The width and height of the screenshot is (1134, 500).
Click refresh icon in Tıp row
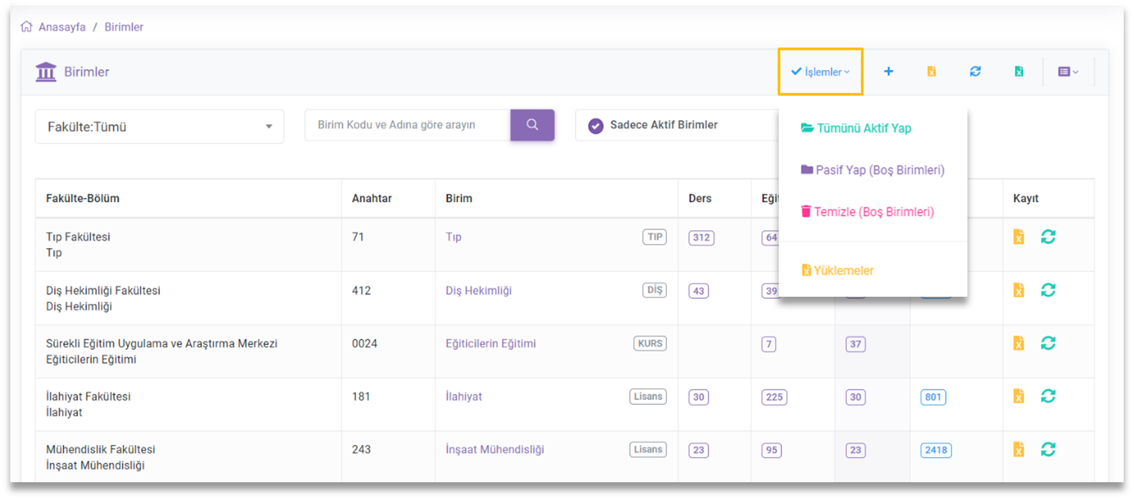coord(1048,237)
